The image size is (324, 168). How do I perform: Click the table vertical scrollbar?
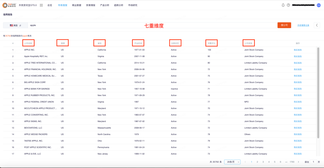tap(318, 92)
